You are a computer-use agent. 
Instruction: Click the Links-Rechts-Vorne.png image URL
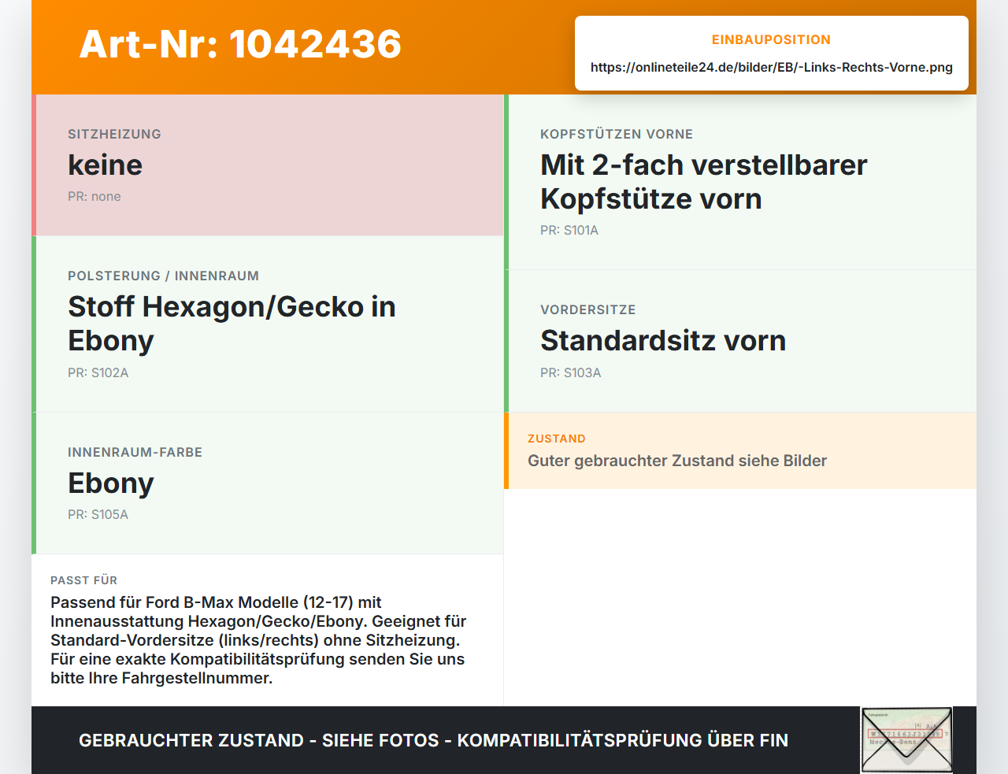coord(772,67)
